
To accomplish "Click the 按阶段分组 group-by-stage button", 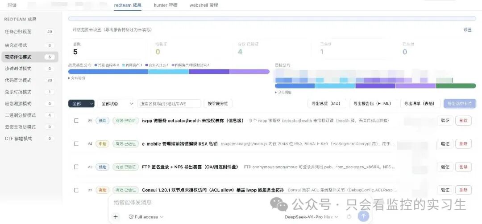I will point(218,104).
